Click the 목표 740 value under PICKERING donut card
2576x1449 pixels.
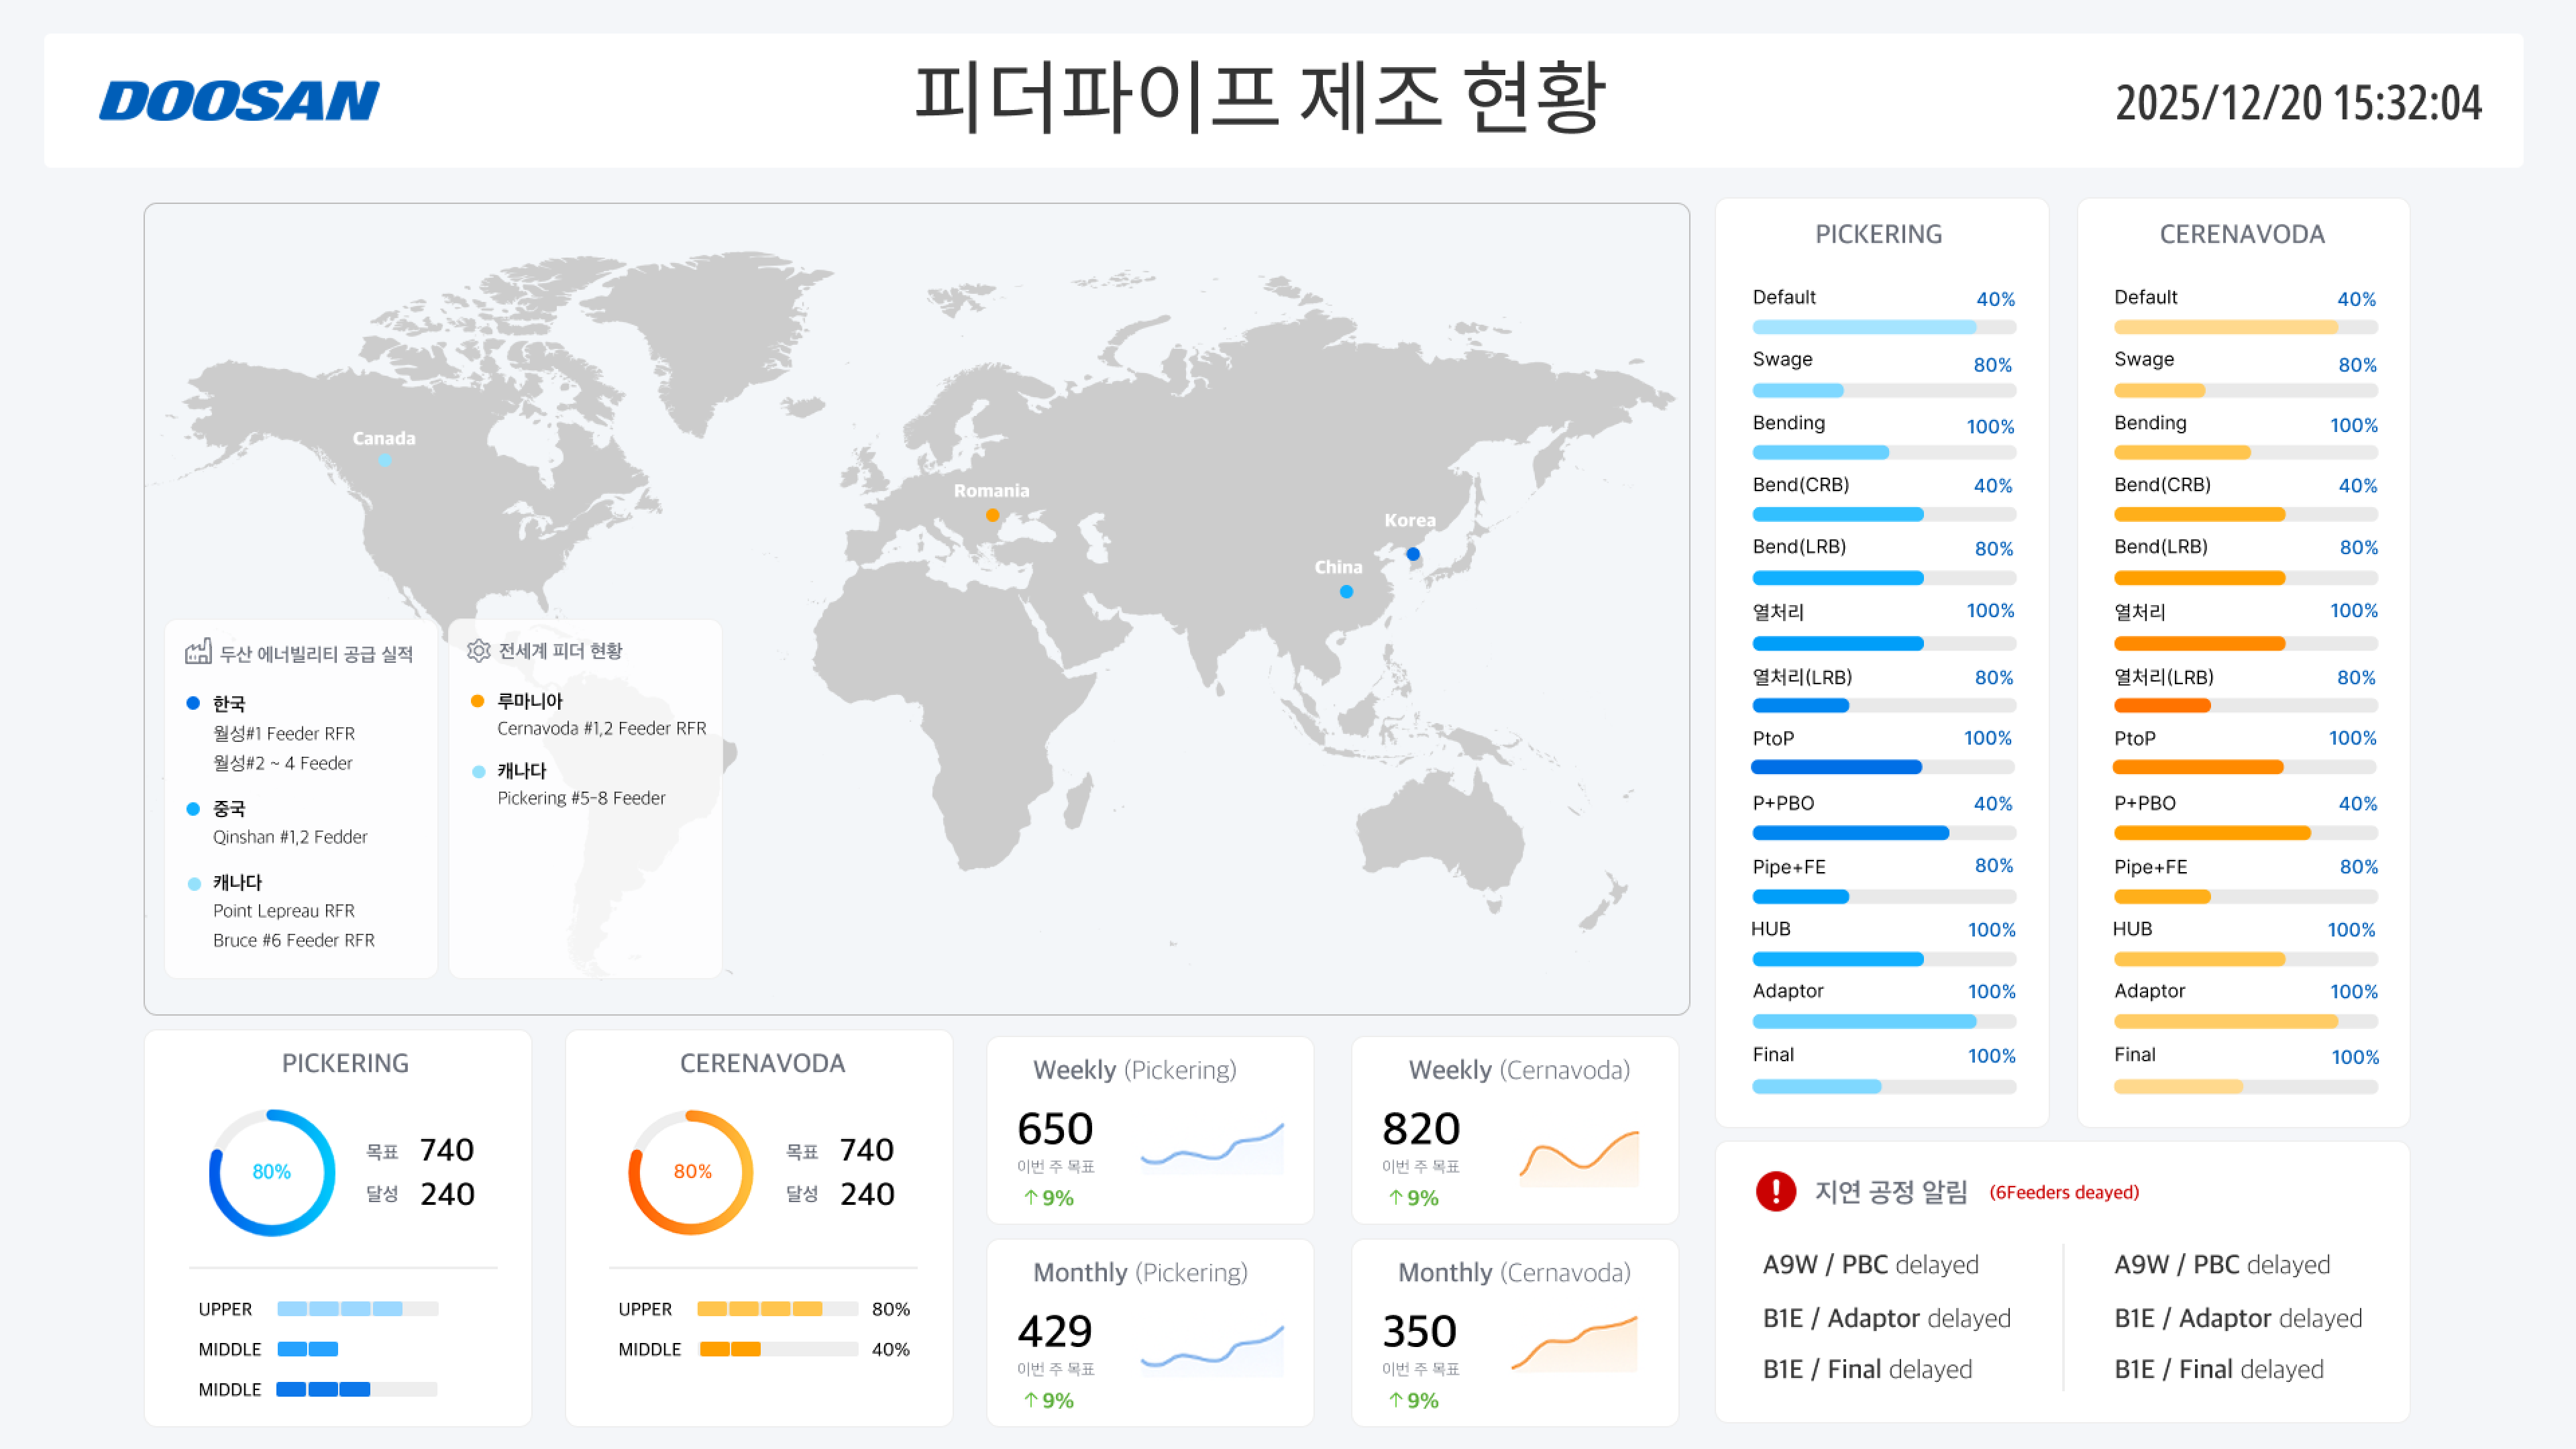point(446,1150)
